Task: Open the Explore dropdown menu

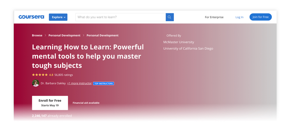Action: [x=58, y=17]
